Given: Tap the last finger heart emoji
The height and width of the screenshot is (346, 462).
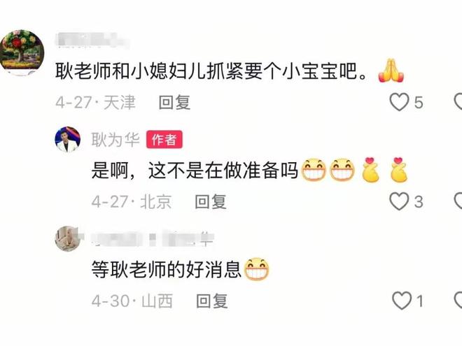Looking at the screenshot, I should click(x=399, y=170).
